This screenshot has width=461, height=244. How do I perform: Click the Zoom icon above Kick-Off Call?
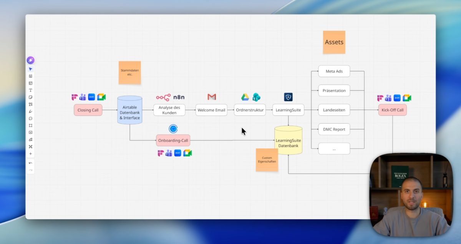pyautogui.click(x=397, y=98)
